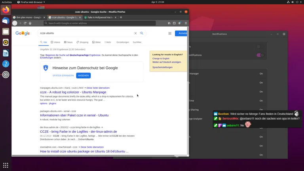Select the Videos search filter
The image size is (304, 171).
point(55,42)
